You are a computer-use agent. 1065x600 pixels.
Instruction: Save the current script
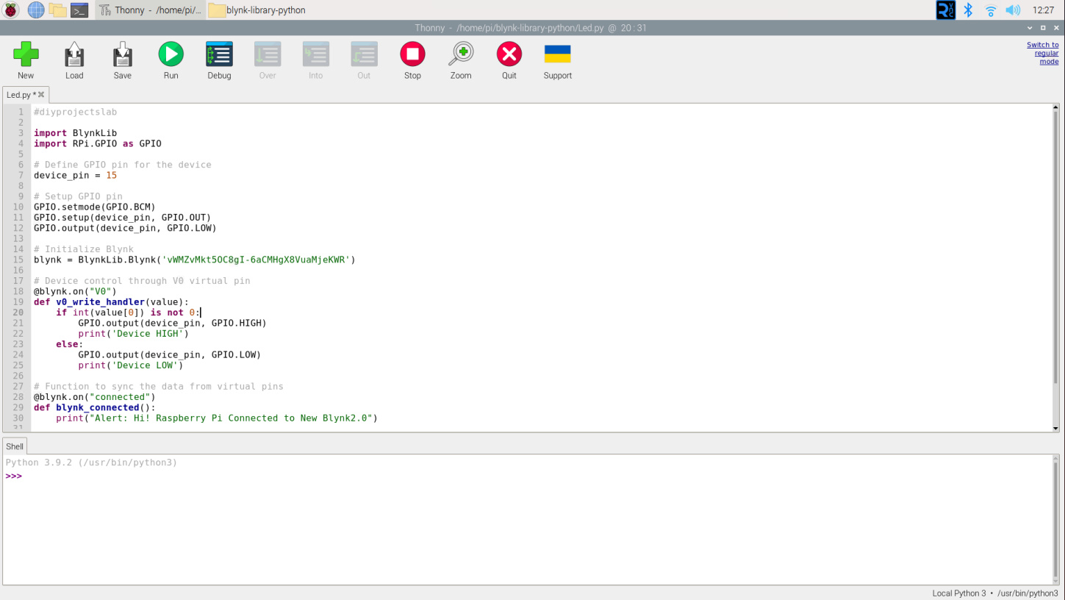tap(123, 60)
